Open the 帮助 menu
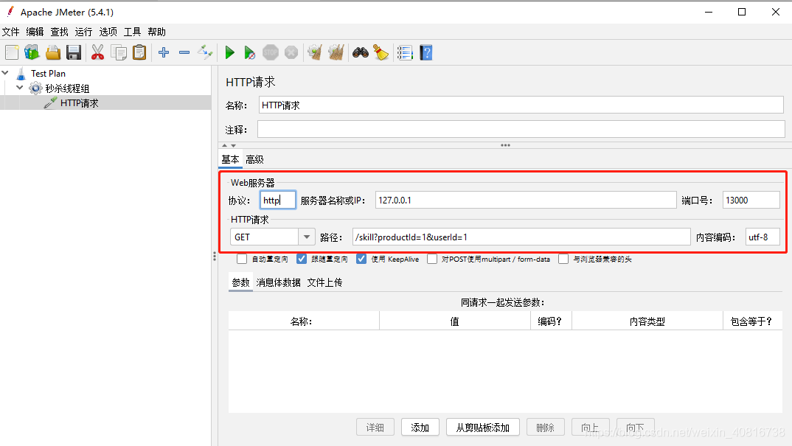The height and width of the screenshot is (446, 792). point(156,32)
